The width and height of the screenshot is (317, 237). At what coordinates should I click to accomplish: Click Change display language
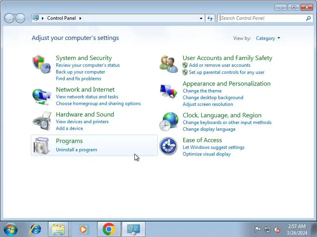(x=209, y=129)
